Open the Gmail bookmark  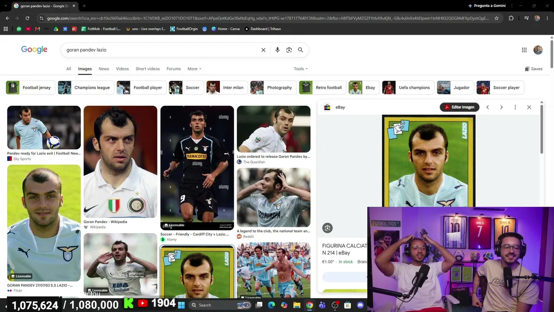[x=37, y=29]
